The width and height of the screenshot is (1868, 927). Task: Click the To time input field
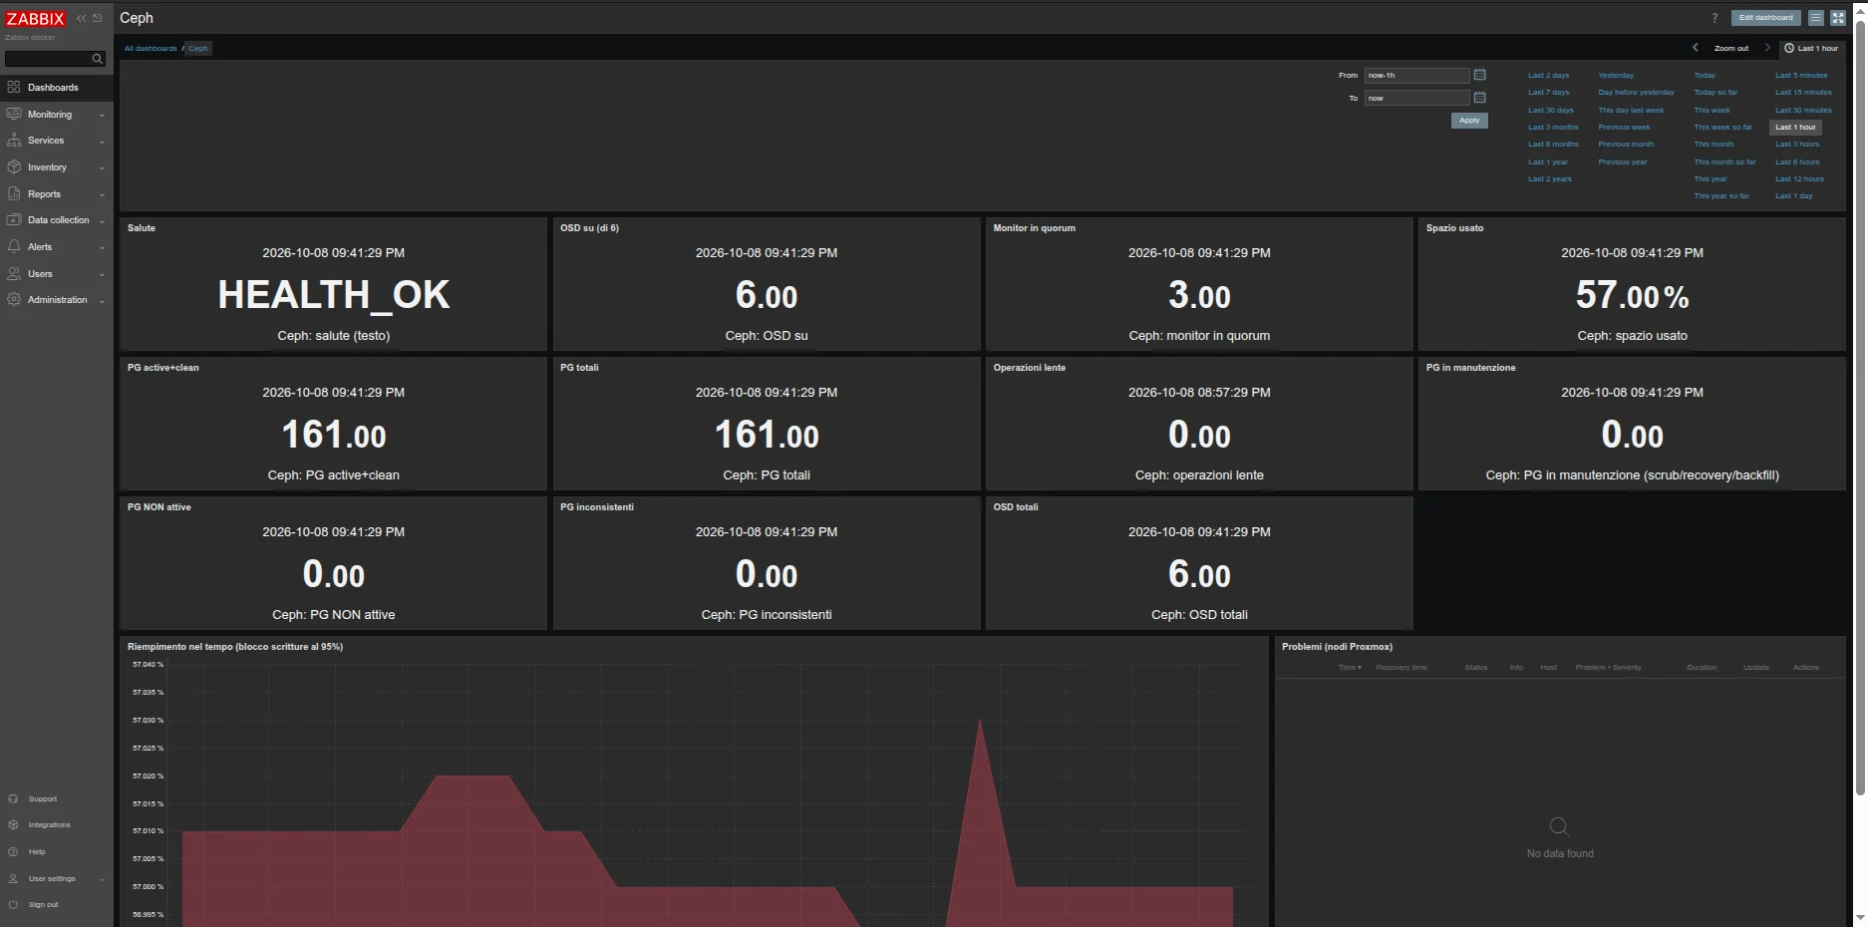pos(1416,98)
